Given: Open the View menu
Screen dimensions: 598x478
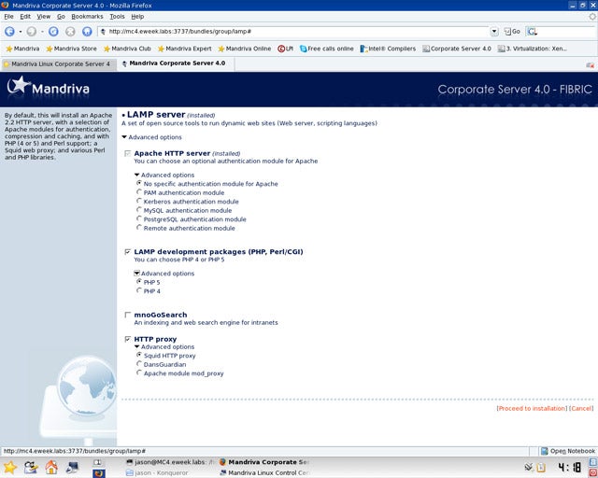Looking at the screenshot, I should [44, 17].
